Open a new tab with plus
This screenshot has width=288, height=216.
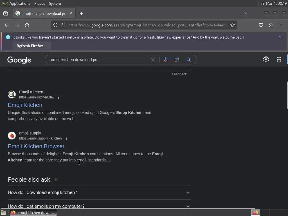[81, 13]
